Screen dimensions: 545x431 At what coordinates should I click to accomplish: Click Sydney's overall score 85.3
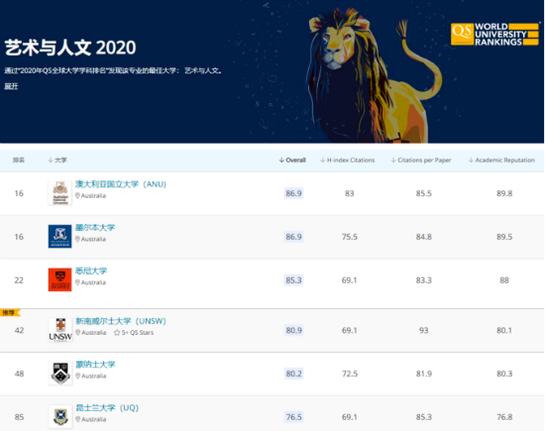coord(293,280)
